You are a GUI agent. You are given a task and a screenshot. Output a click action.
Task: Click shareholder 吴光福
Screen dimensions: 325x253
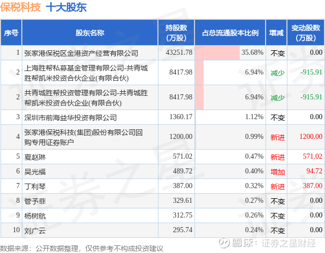click(x=35, y=172)
